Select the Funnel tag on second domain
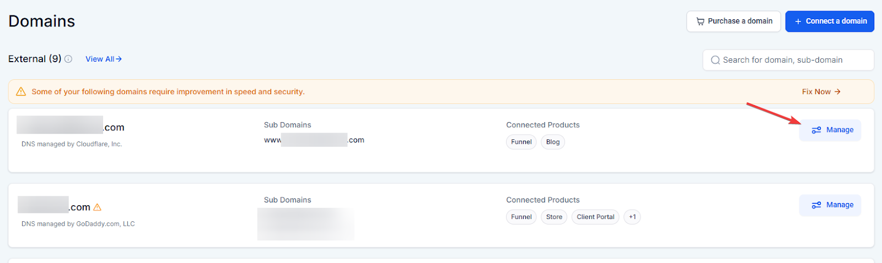The image size is (882, 263). point(521,217)
